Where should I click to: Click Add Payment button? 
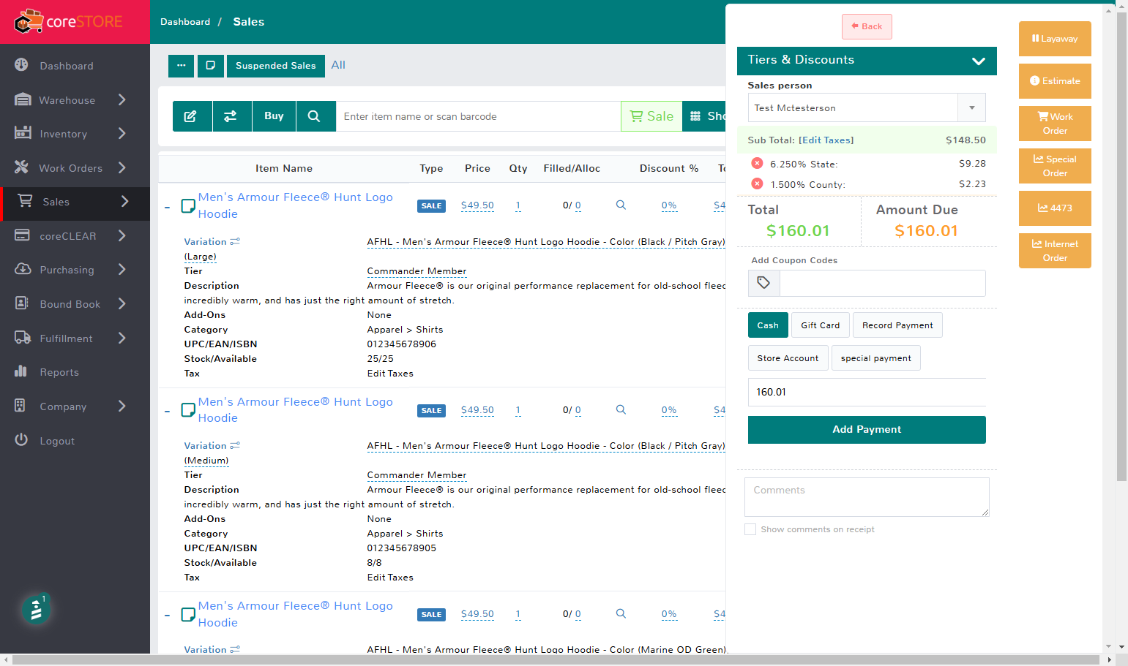[x=867, y=430]
